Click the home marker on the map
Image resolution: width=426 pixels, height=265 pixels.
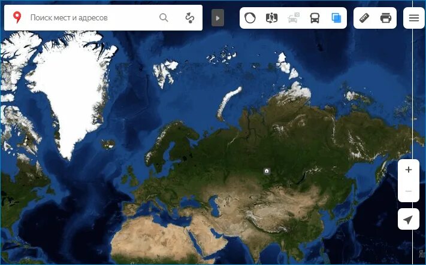pyautogui.click(x=267, y=171)
